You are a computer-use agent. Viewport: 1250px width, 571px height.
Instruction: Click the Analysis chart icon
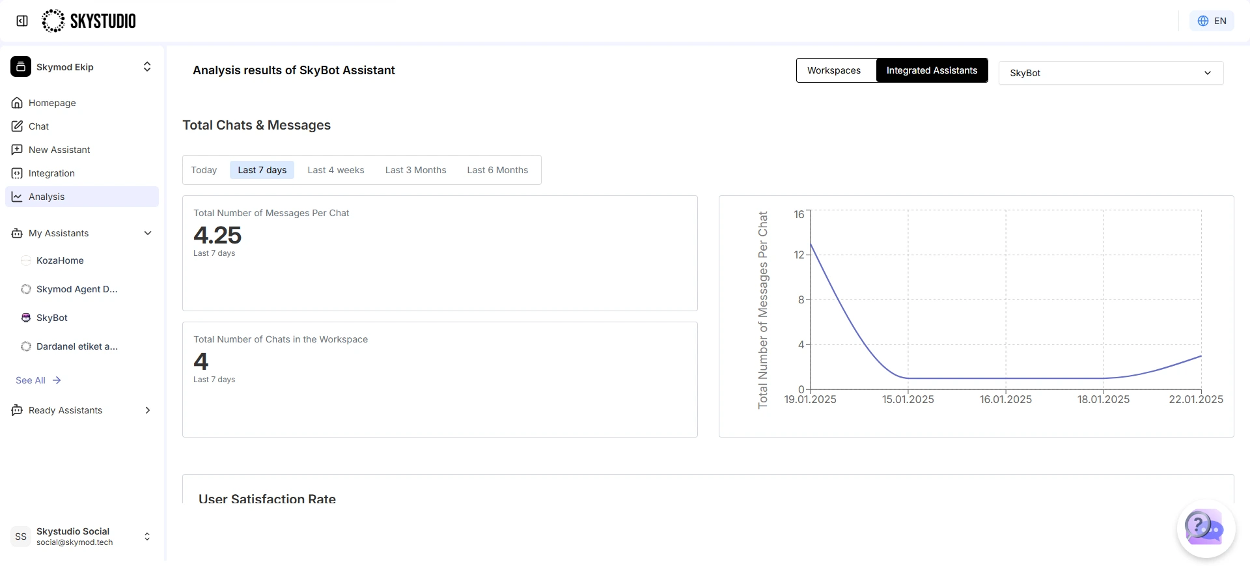[17, 197]
